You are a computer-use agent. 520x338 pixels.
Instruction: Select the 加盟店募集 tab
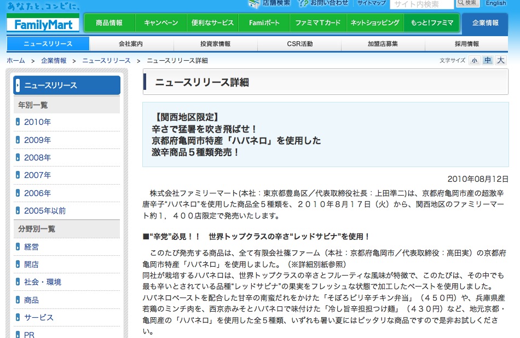[x=383, y=44]
